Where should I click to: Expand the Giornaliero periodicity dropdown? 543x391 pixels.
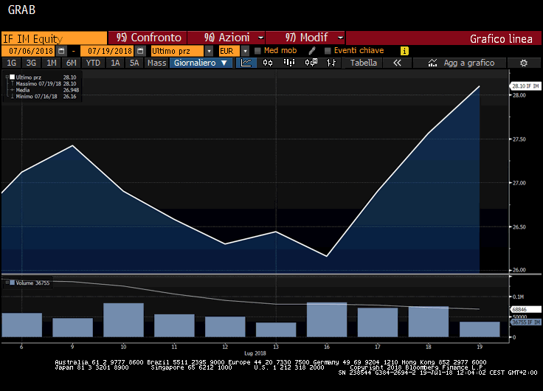[201, 63]
